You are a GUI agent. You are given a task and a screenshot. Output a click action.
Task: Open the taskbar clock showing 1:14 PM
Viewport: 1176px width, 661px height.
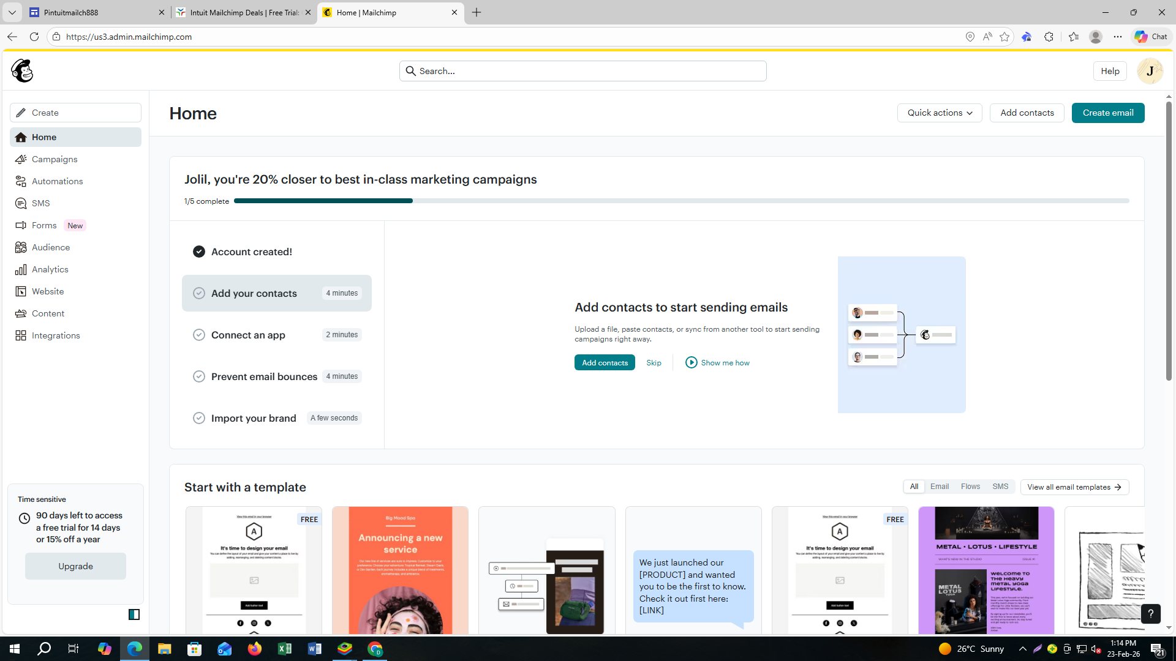1123,649
